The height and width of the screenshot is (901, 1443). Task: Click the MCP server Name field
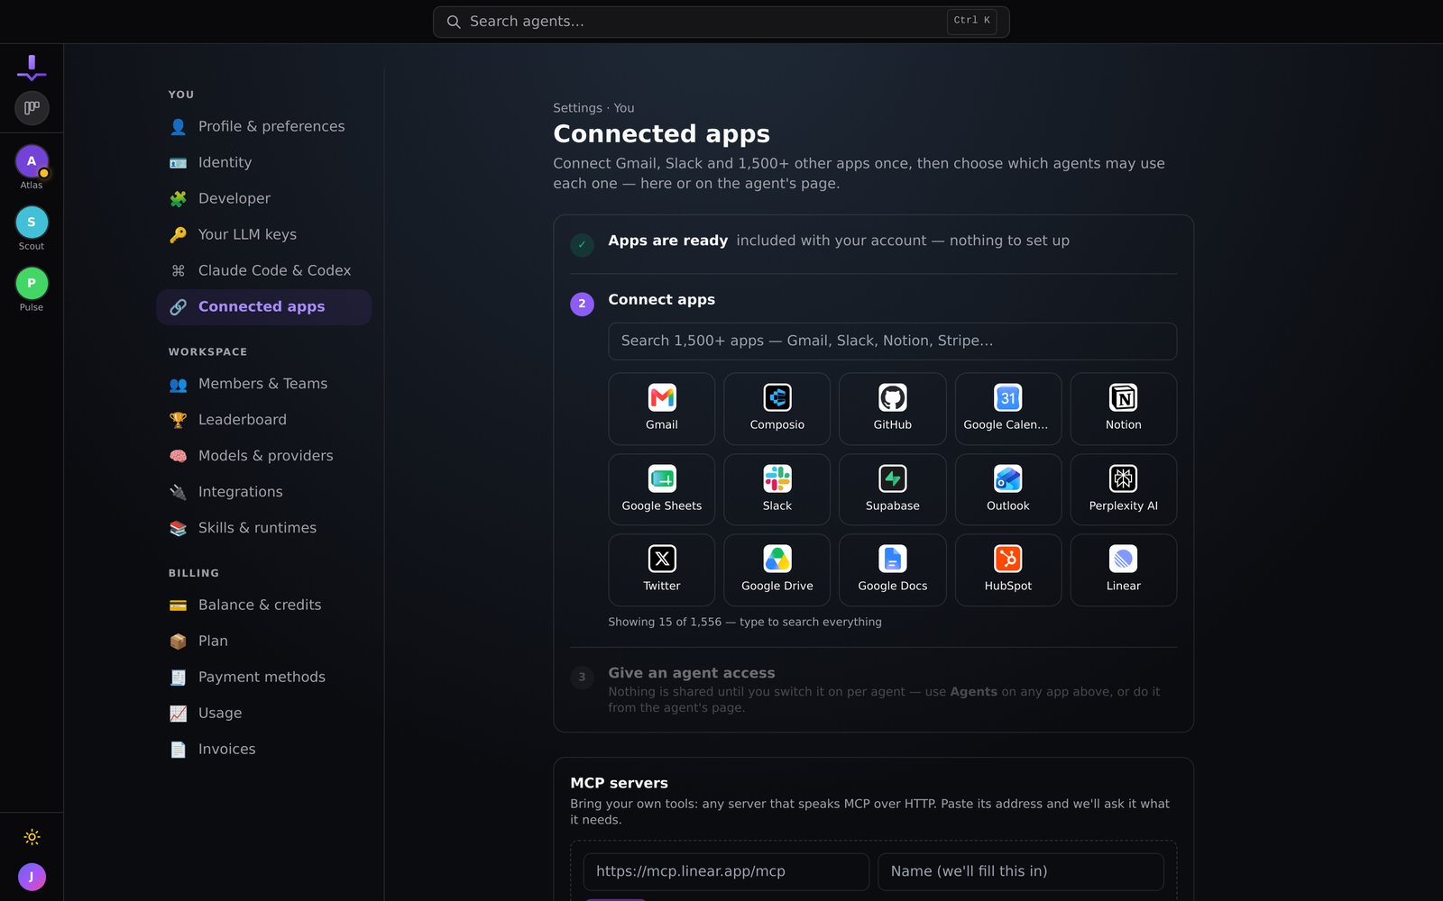(1020, 872)
